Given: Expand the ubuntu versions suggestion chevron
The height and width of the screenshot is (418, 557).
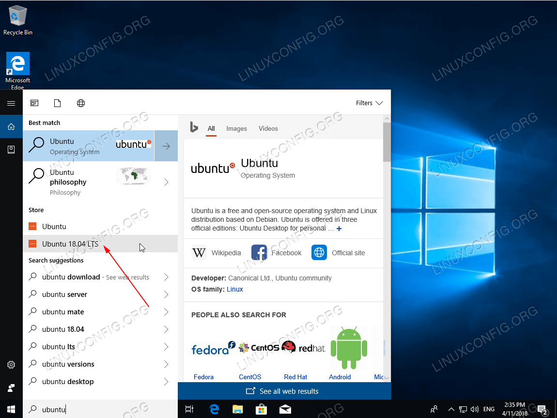Looking at the screenshot, I should 166,364.
